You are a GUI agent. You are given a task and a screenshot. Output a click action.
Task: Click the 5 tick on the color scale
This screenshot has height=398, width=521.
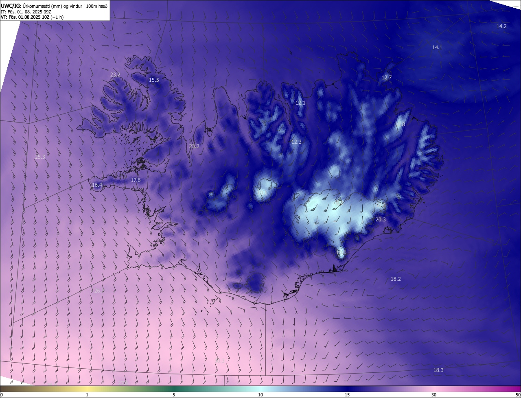click(x=174, y=395)
